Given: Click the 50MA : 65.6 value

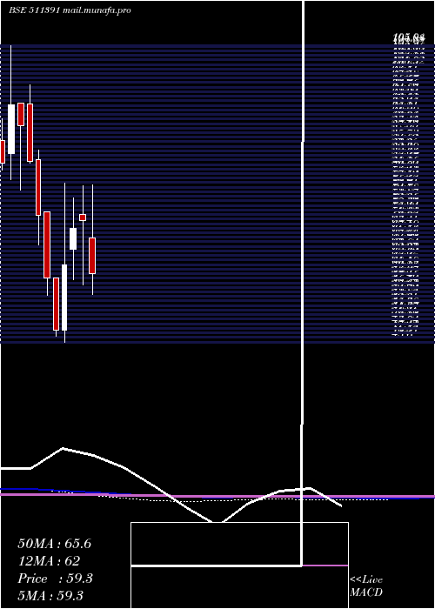Looking at the screenshot, I should [x=54, y=544].
